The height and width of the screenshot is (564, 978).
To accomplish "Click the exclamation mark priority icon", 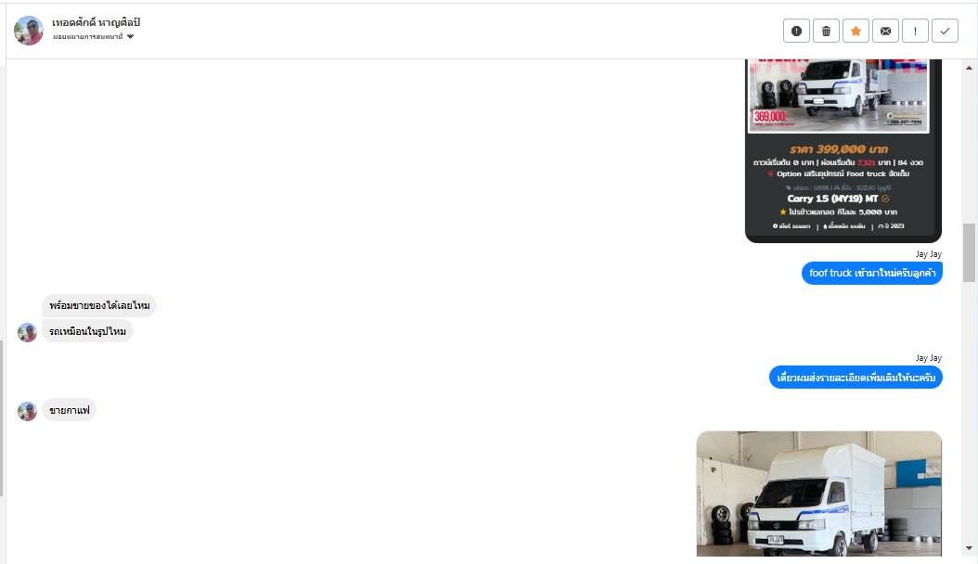I will tap(915, 31).
